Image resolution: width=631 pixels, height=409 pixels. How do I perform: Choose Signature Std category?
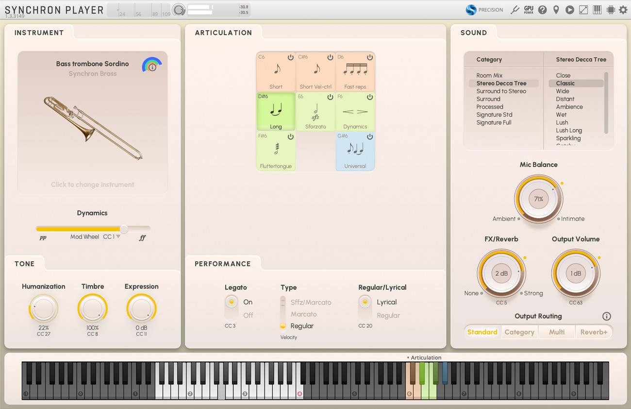pyautogui.click(x=494, y=115)
